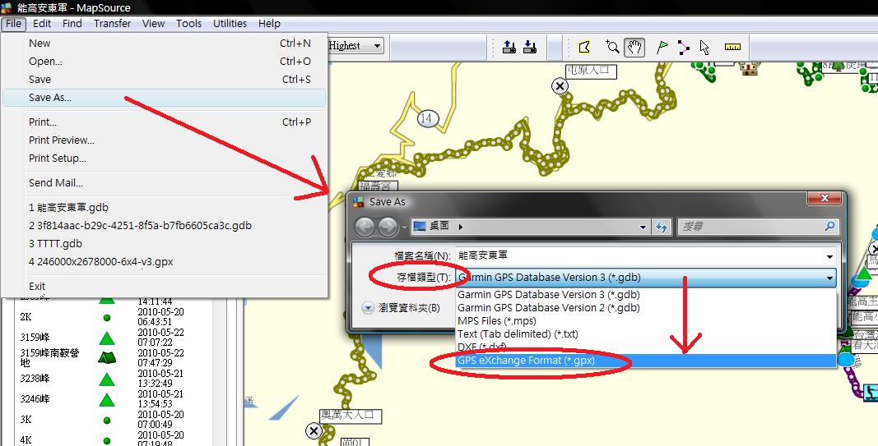Click Send to Device toolbar icon
This screenshot has width=878, height=446.
(509, 47)
